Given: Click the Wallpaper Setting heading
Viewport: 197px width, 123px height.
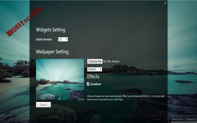Looking at the screenshot, I should pos(52,52).
